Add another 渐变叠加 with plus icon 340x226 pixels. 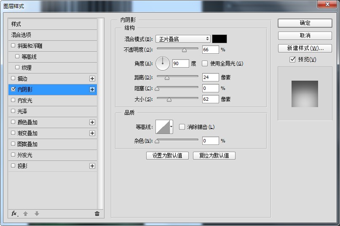[92, 133]
